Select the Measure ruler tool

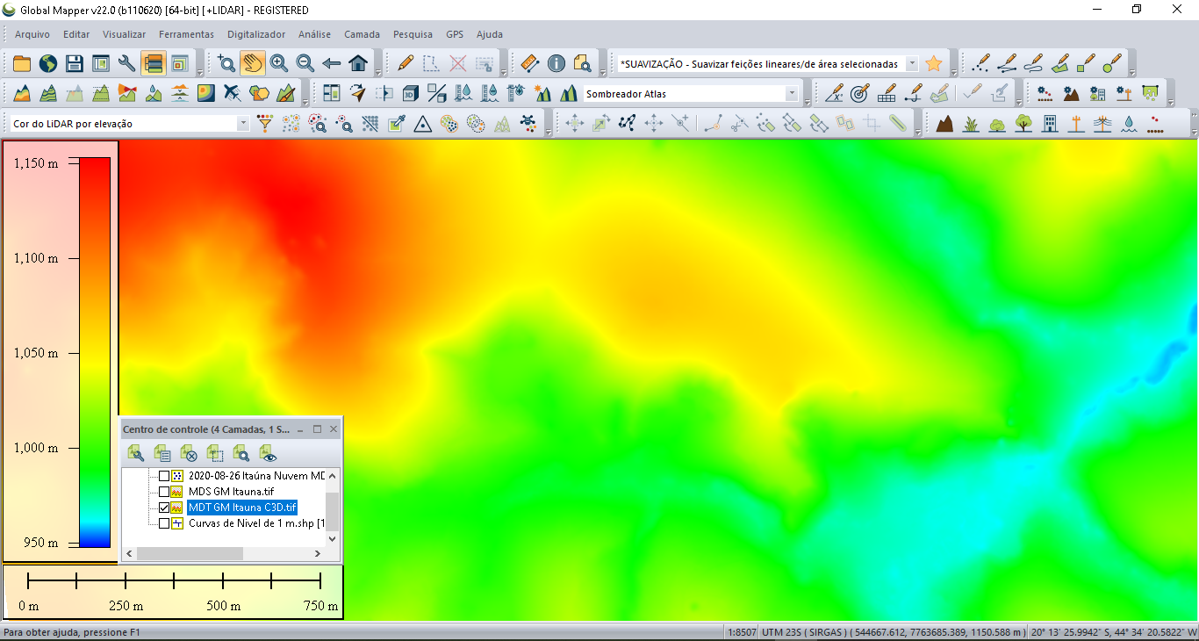[x=529, y=63]
